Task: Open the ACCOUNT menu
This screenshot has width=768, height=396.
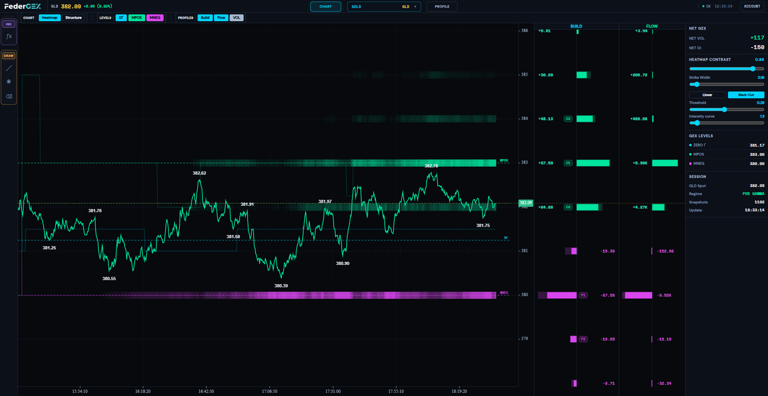Action: [x=752, y=6]
